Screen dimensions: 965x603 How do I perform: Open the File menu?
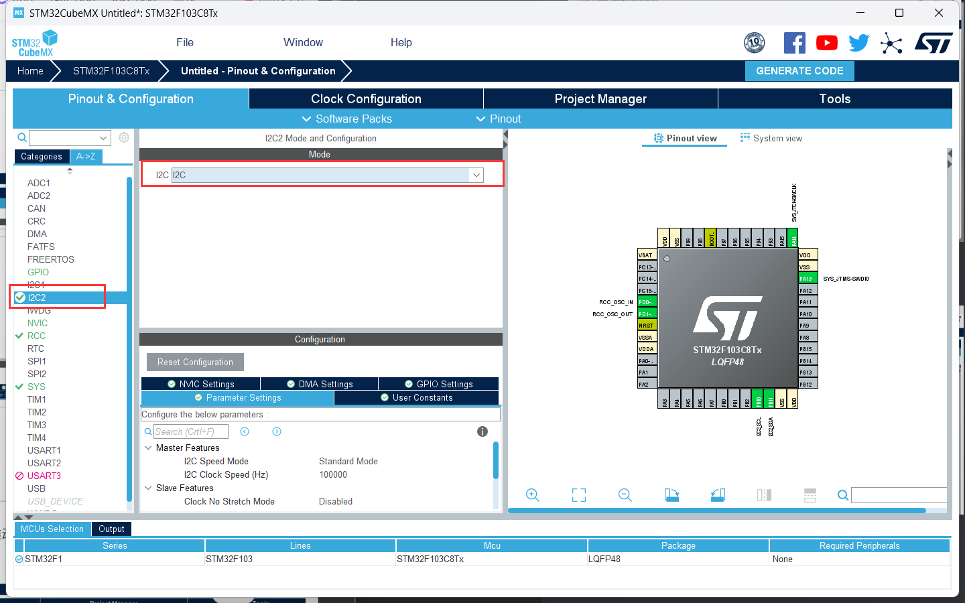185,43
